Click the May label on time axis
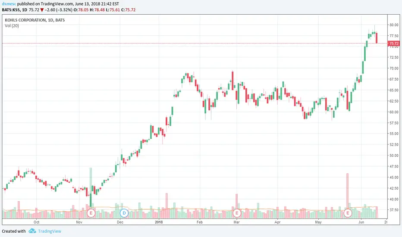This screenshot has width=402, height=237. click(x=318, y=222)
